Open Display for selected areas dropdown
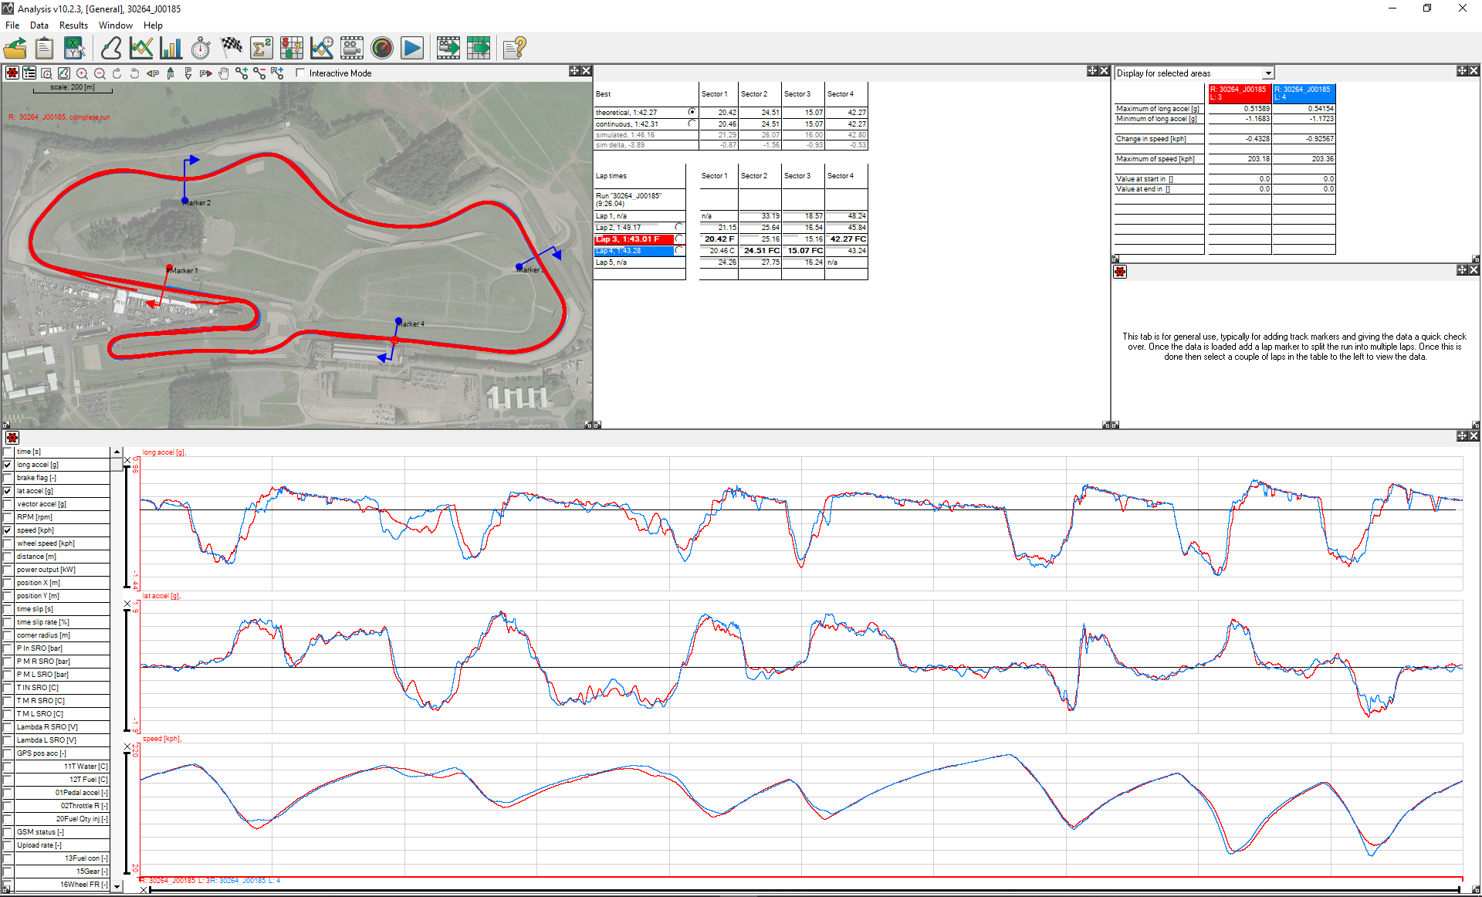1482x897 pixels. [x=1267, y=73]
